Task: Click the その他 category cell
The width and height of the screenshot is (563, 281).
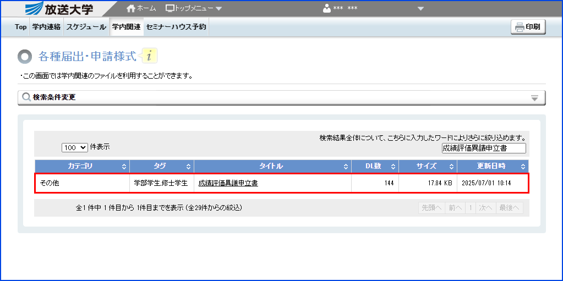Action: (82, 183)
